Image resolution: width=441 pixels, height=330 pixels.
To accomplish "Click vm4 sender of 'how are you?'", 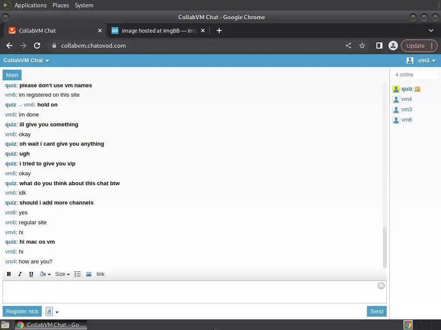I will click(x=10, y=262).
